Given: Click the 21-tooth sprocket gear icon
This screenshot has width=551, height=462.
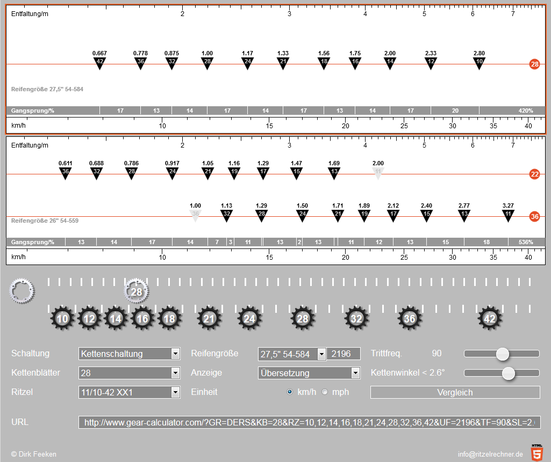Looking at the screenshot, I should (x=209, y=319).
